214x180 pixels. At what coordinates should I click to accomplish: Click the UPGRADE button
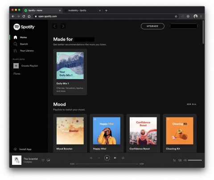point(152,26)
